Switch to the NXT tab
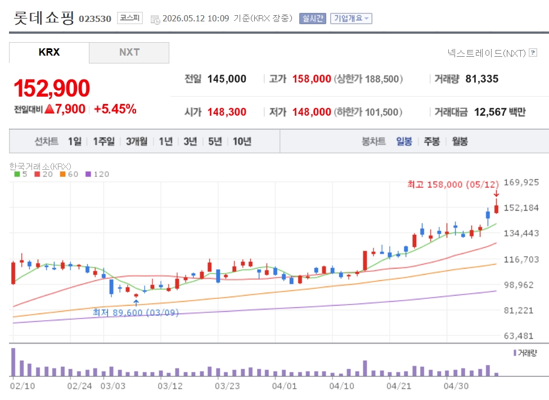Image resolution: width=549 pixels, height=400 pixels. point(129,52)
